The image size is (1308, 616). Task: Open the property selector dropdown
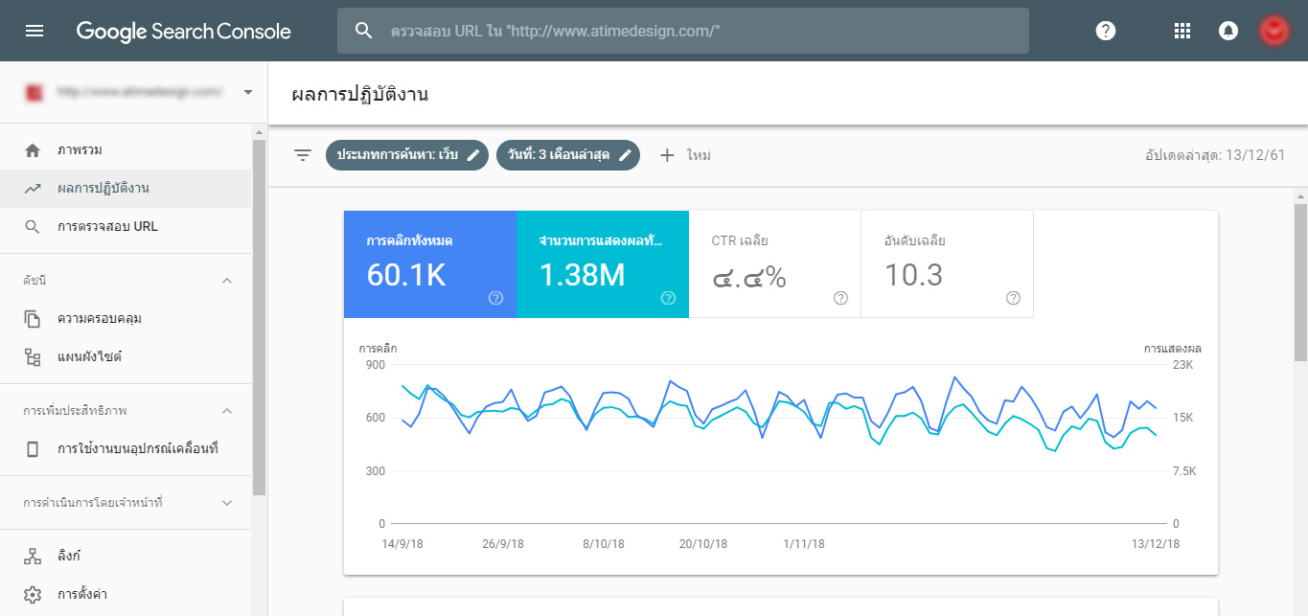pos(248,93)
